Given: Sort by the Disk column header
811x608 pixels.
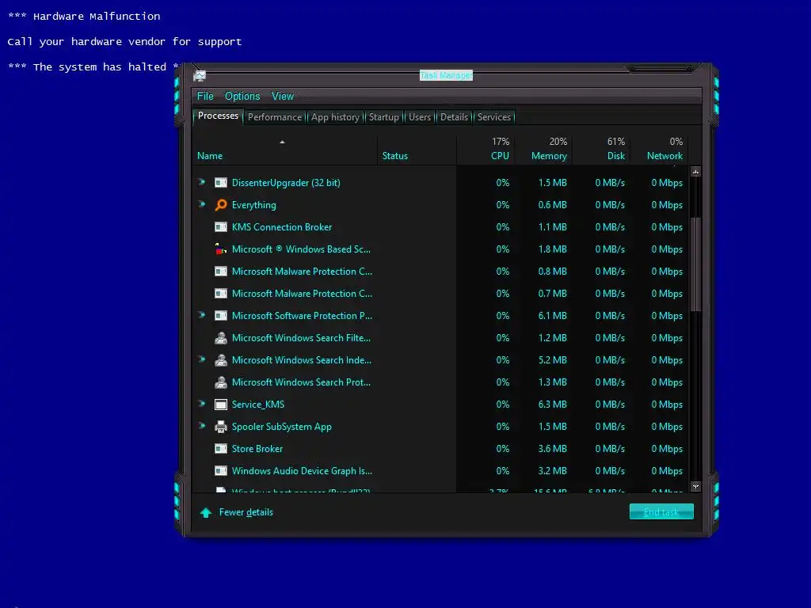Looking at the screenshot, I should pos(601,150).
